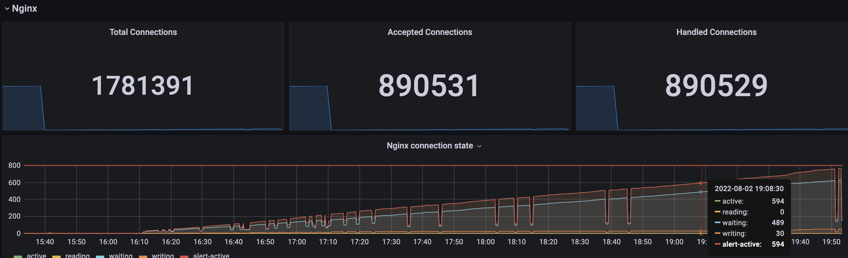Toggle the active series in the legend
The image size is (848, 258).
pos(36,255)
